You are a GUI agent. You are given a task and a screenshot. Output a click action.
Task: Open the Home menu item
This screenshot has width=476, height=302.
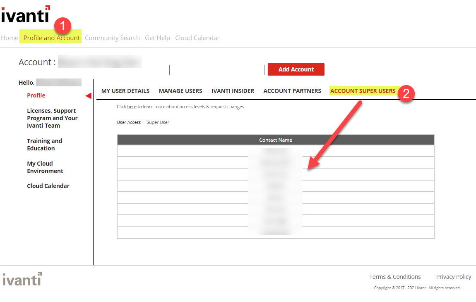tap(9, 38)
